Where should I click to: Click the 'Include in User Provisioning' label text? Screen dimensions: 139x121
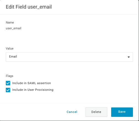pos(33,90)
